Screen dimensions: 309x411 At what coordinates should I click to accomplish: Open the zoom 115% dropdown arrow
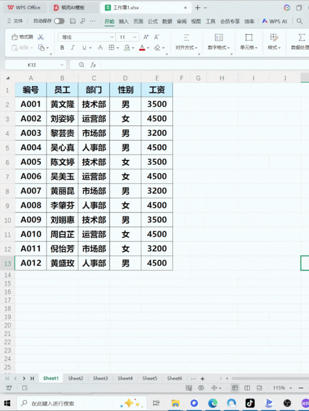pyautogui.click(x=291, y=388)
